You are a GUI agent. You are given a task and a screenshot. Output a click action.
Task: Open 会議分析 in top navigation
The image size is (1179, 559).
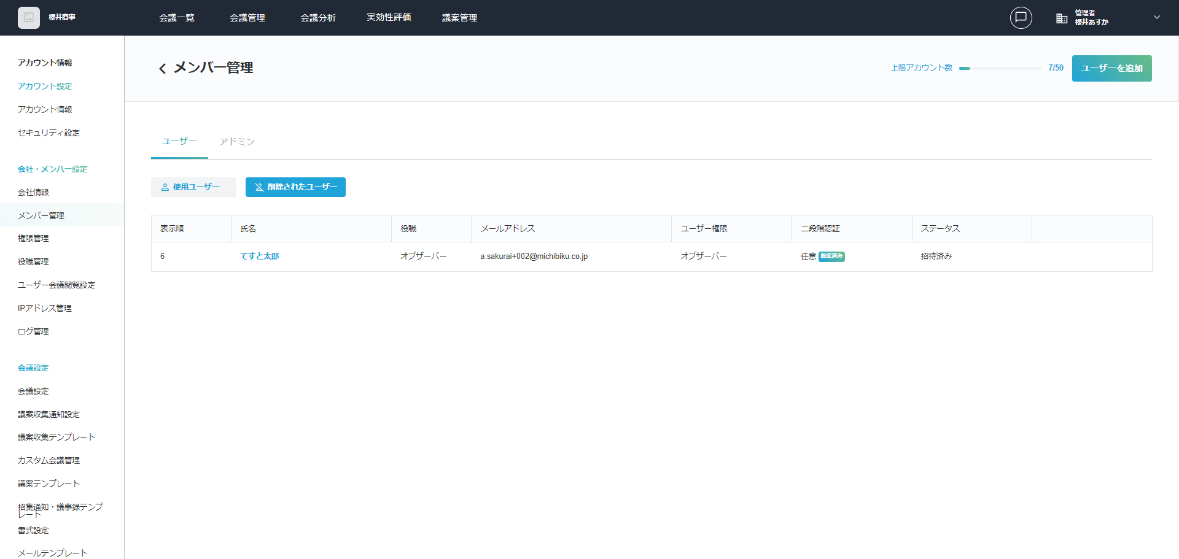pyautogui.click(x=318, y=18)
